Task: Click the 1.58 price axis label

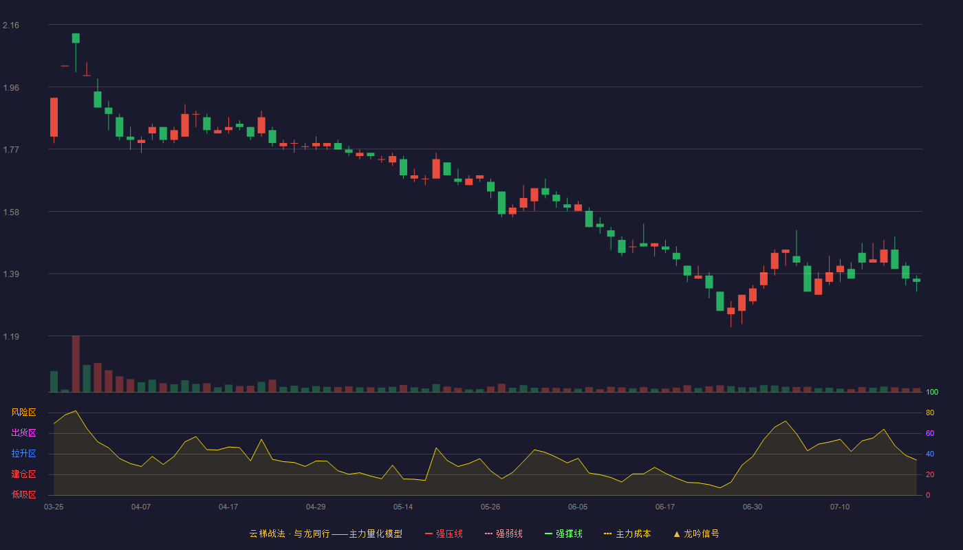Action: coord(11,212)
